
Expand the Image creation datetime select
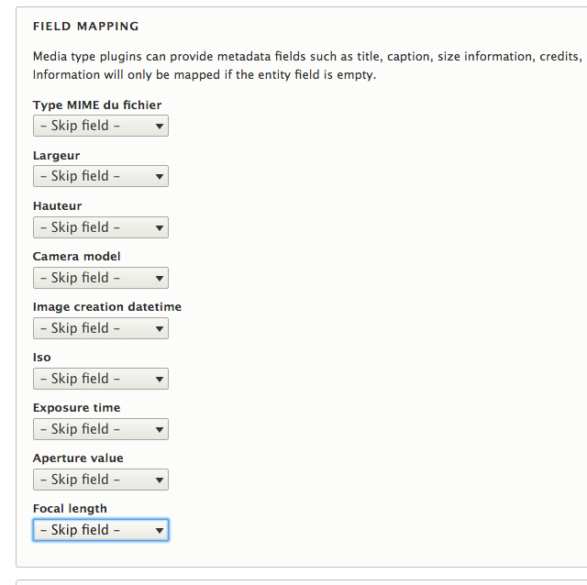(101, 328)
